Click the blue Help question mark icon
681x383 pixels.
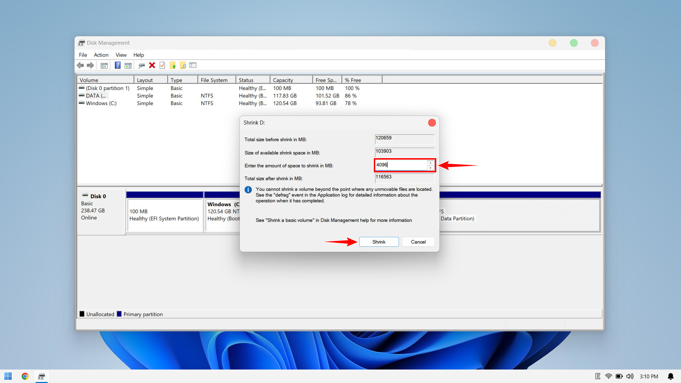[118, 65]
